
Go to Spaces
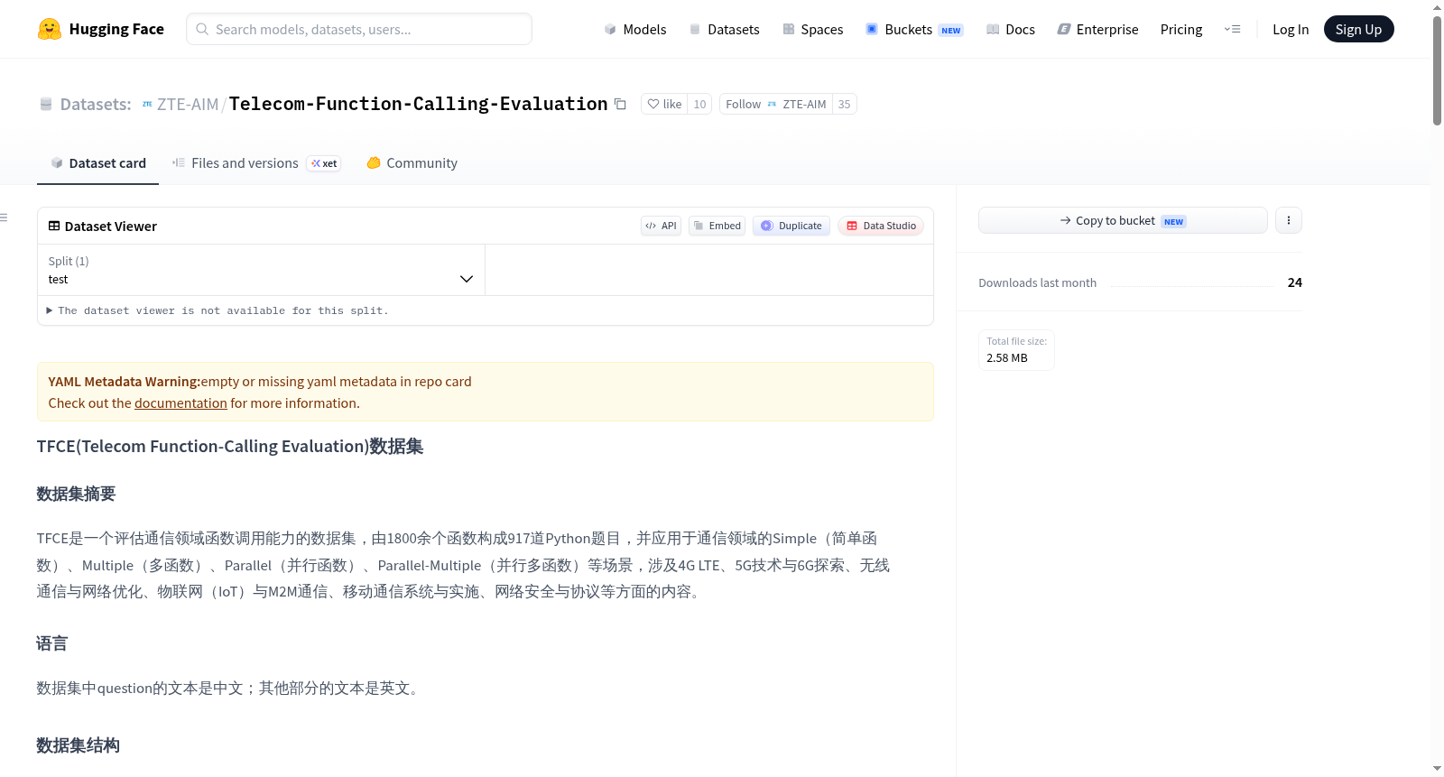point(812,29)
